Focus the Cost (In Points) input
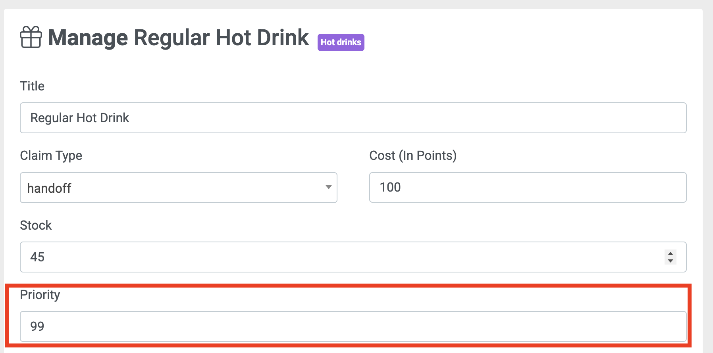 point(528,187)
